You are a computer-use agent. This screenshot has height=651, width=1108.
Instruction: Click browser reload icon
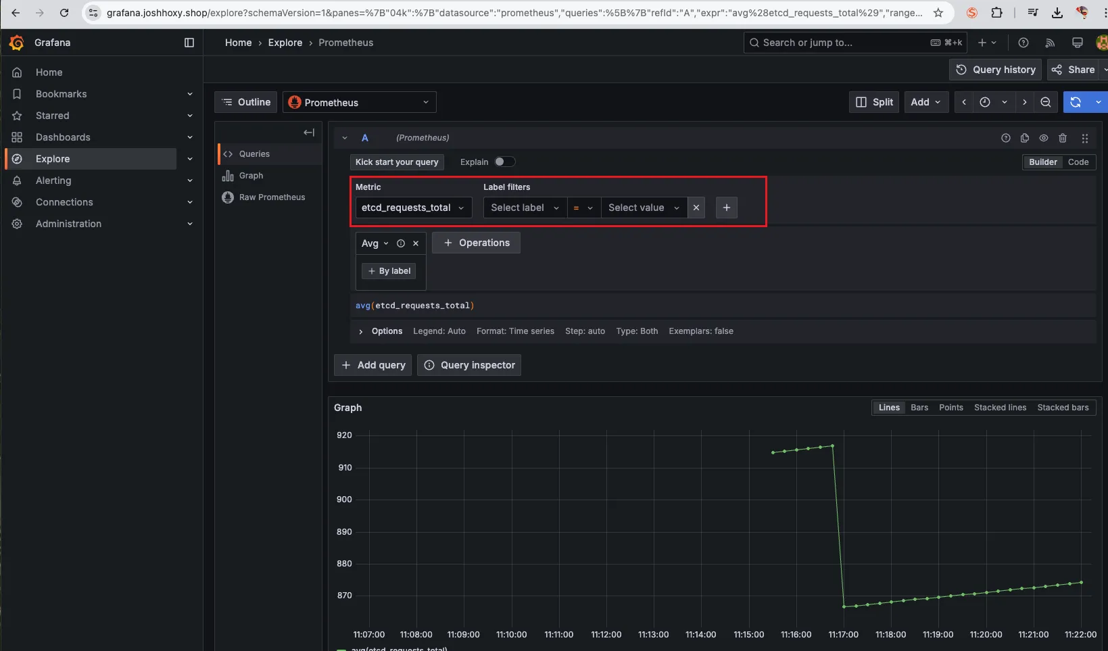point(64,13)
